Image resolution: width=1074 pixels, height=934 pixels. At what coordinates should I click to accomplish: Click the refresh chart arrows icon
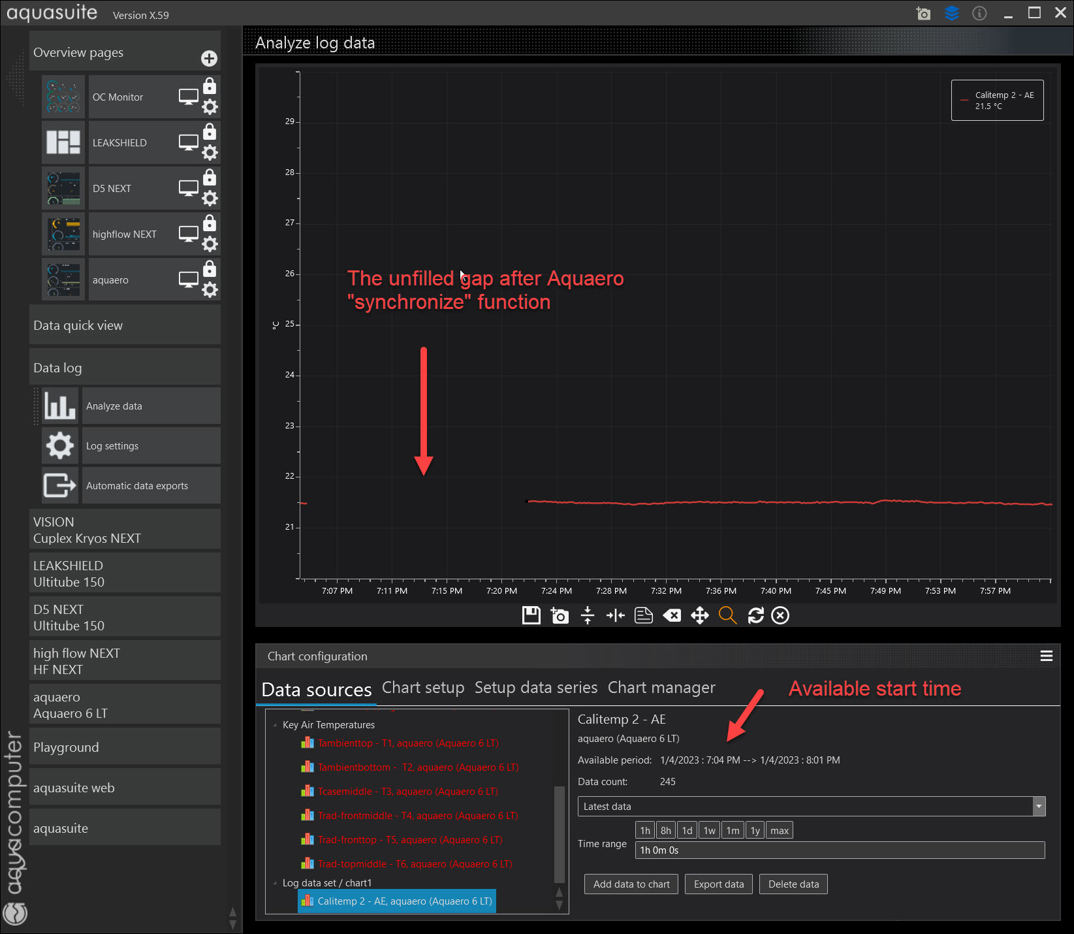(755, 615)
